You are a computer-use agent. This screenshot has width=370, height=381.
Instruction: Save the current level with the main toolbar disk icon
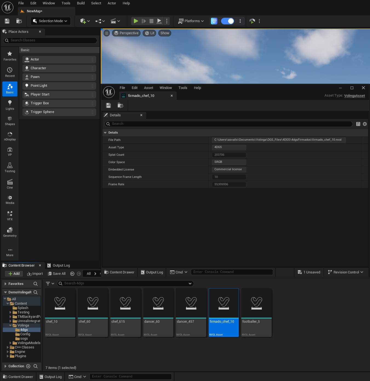[x=7, y=21]
